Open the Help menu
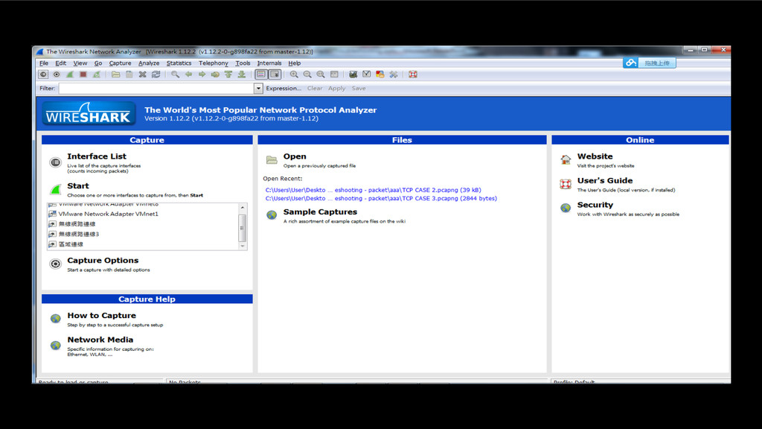The height and width of the screenshot is (429, 762). [x=295, y=63]
